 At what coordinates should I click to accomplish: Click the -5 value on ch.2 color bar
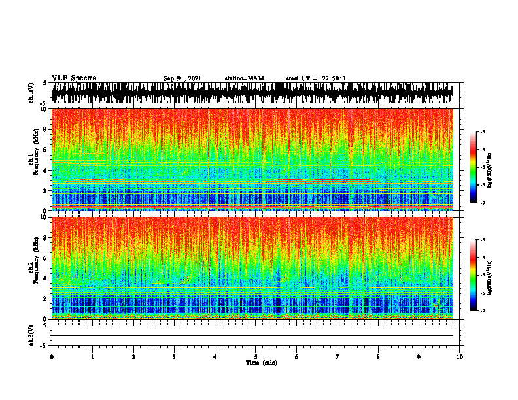point(483,275)
